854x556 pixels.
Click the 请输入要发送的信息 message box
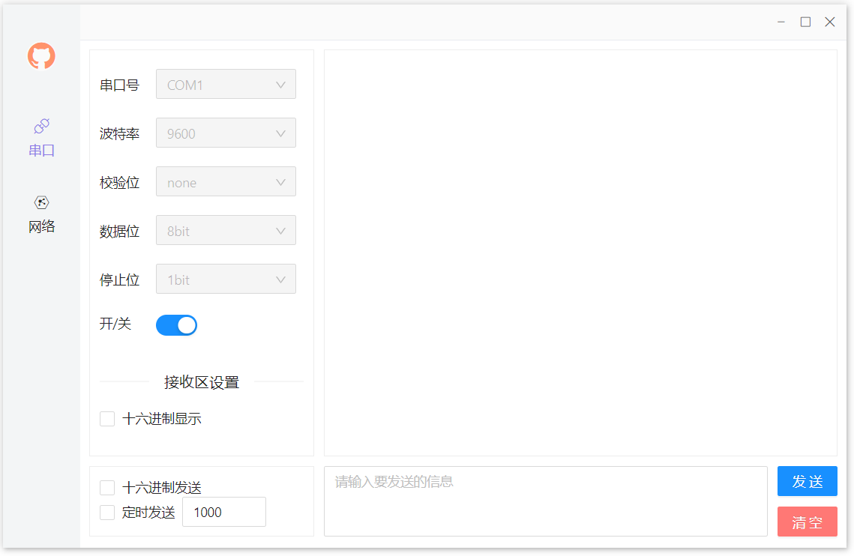[546, 501]
